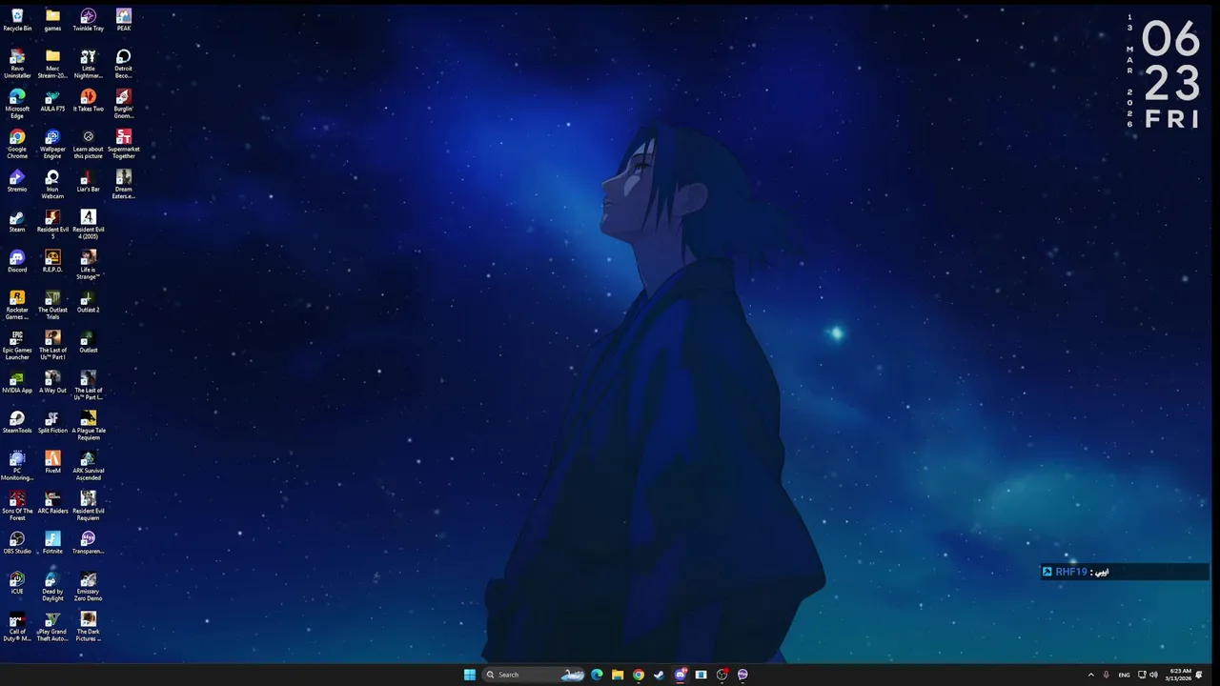1220x686 pixels.
Task: Select the Detroit Become Human shortcut
Action: 124,64
